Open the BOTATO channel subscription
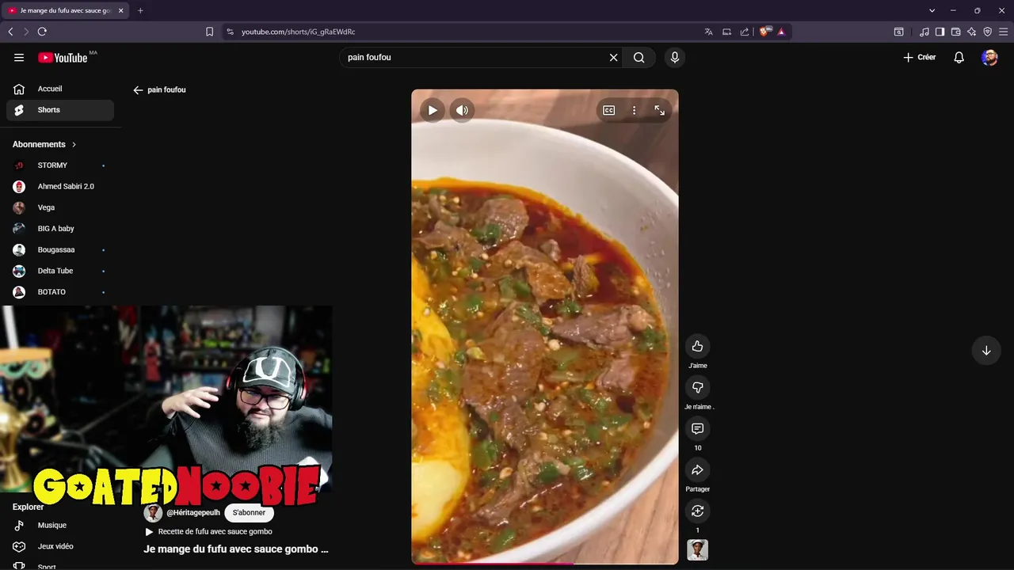The image size is (1014, 570). 60,292
